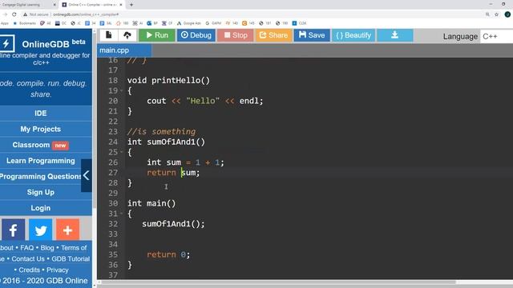This screenshot has width=513, height=288.
Task: Open Programming Questions in sidebar
Action: 41,176
